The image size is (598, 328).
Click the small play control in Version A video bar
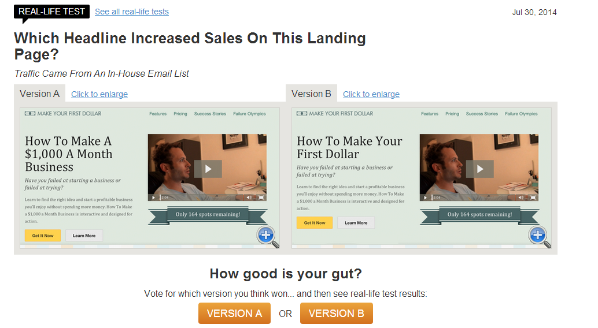point(153,197)
